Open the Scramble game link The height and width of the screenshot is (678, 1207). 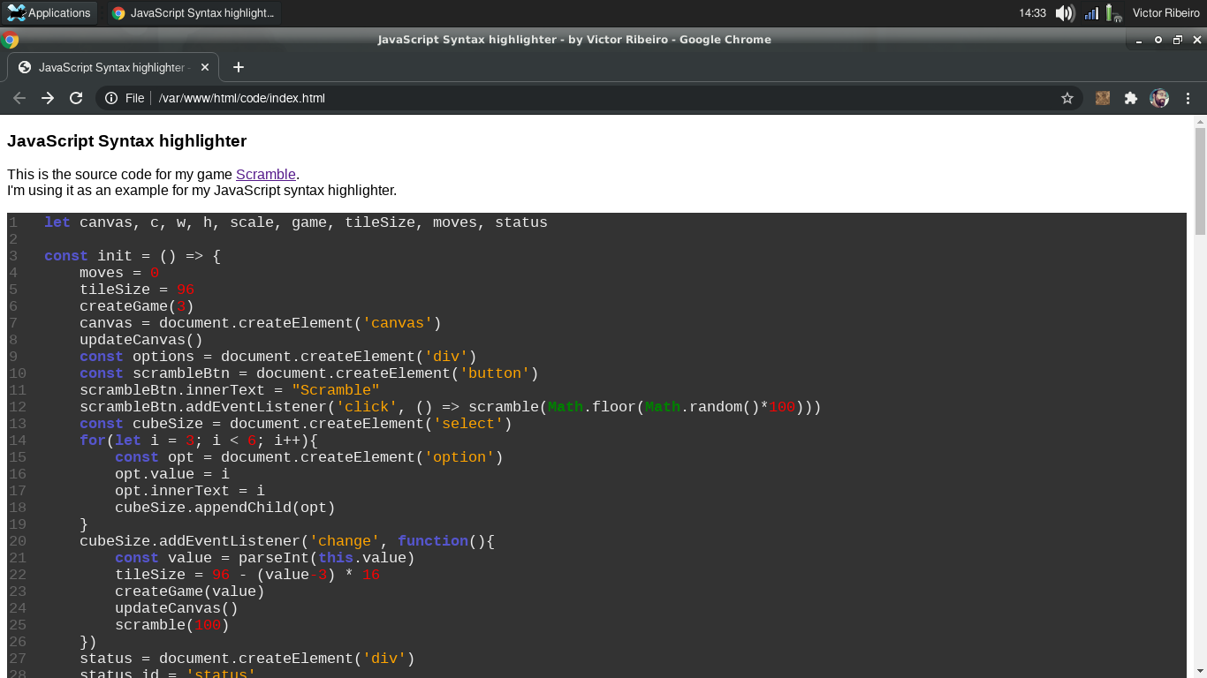pyautogui.click(x=265, y=174)
